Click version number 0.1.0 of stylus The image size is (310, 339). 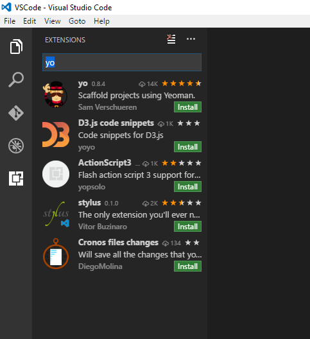click(x=111, y=204)
